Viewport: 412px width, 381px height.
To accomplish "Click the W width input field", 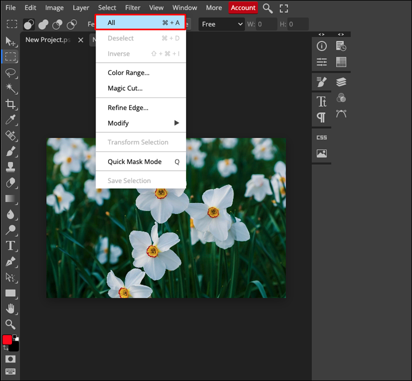I will 267,24.
